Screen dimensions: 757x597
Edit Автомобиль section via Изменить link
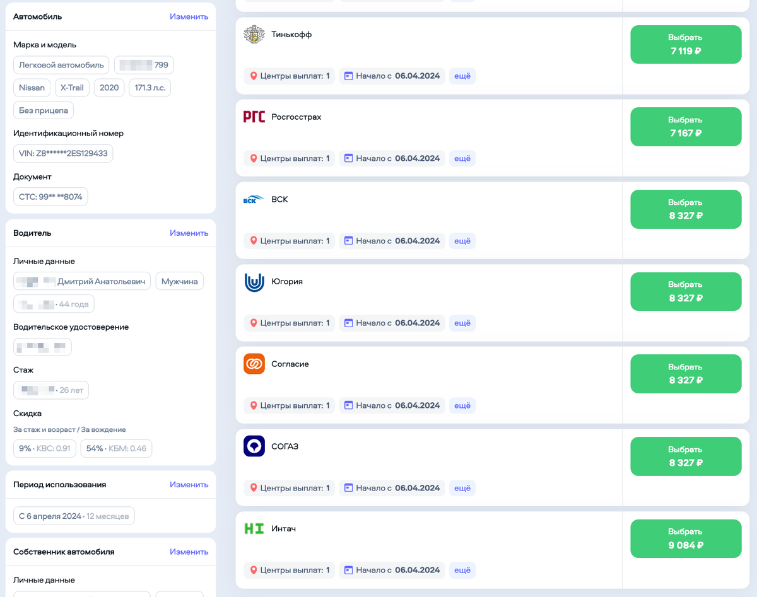tap(189, 16)
